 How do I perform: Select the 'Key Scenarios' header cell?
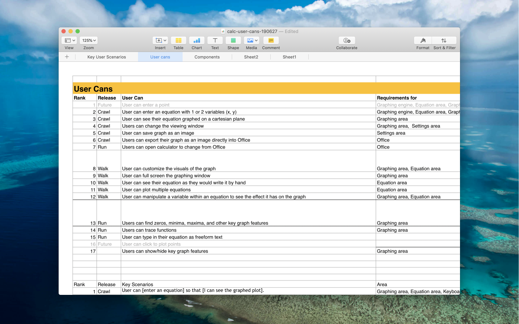[x=248, y=284]
